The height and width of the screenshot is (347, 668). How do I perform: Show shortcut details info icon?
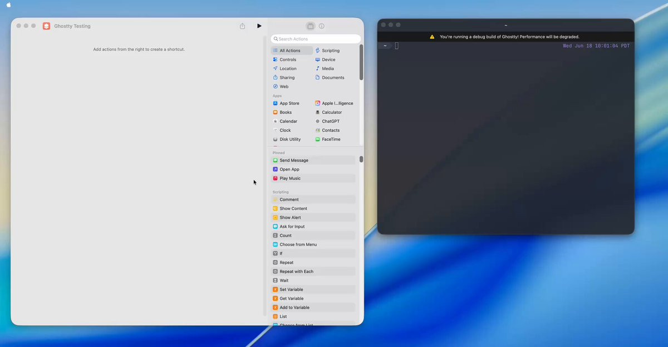322,26
